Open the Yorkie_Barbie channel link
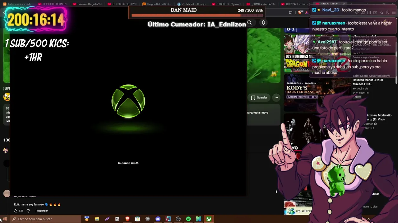398x223 pixels. 360,89
